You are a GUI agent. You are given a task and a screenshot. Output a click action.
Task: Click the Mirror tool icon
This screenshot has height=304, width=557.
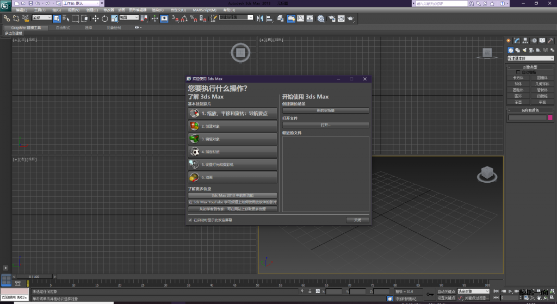point(259,18)
